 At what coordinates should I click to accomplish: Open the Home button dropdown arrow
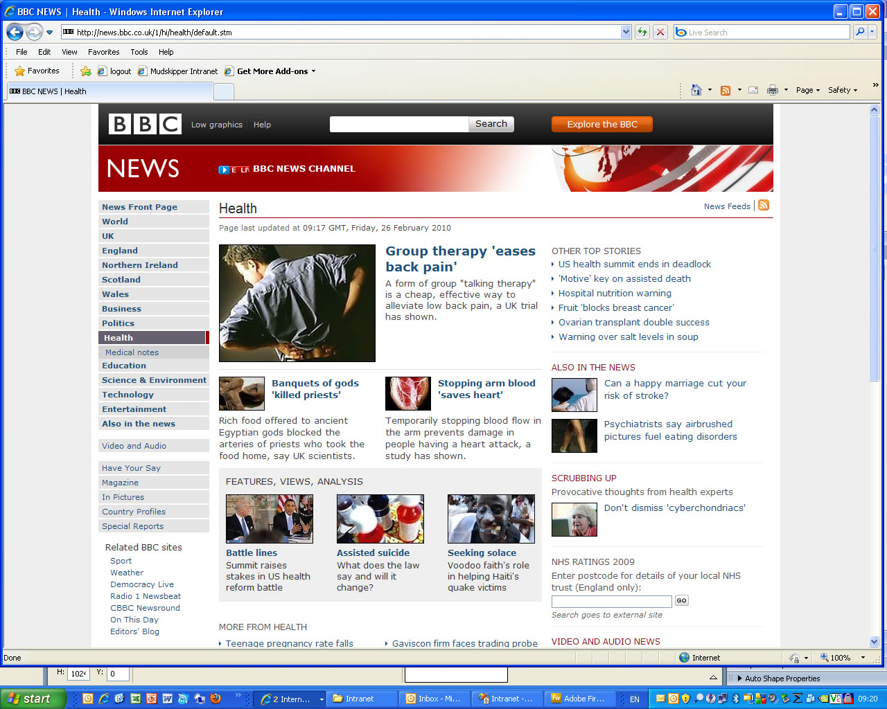click(x=710, y=90)
